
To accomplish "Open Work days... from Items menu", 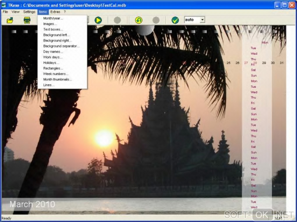I will [x=62, y=57].
